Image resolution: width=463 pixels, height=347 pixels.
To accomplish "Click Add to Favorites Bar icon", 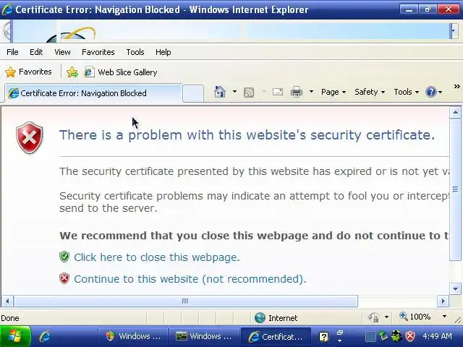I will tap(72, 72).
